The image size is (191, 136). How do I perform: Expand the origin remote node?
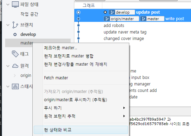(15, 76)
